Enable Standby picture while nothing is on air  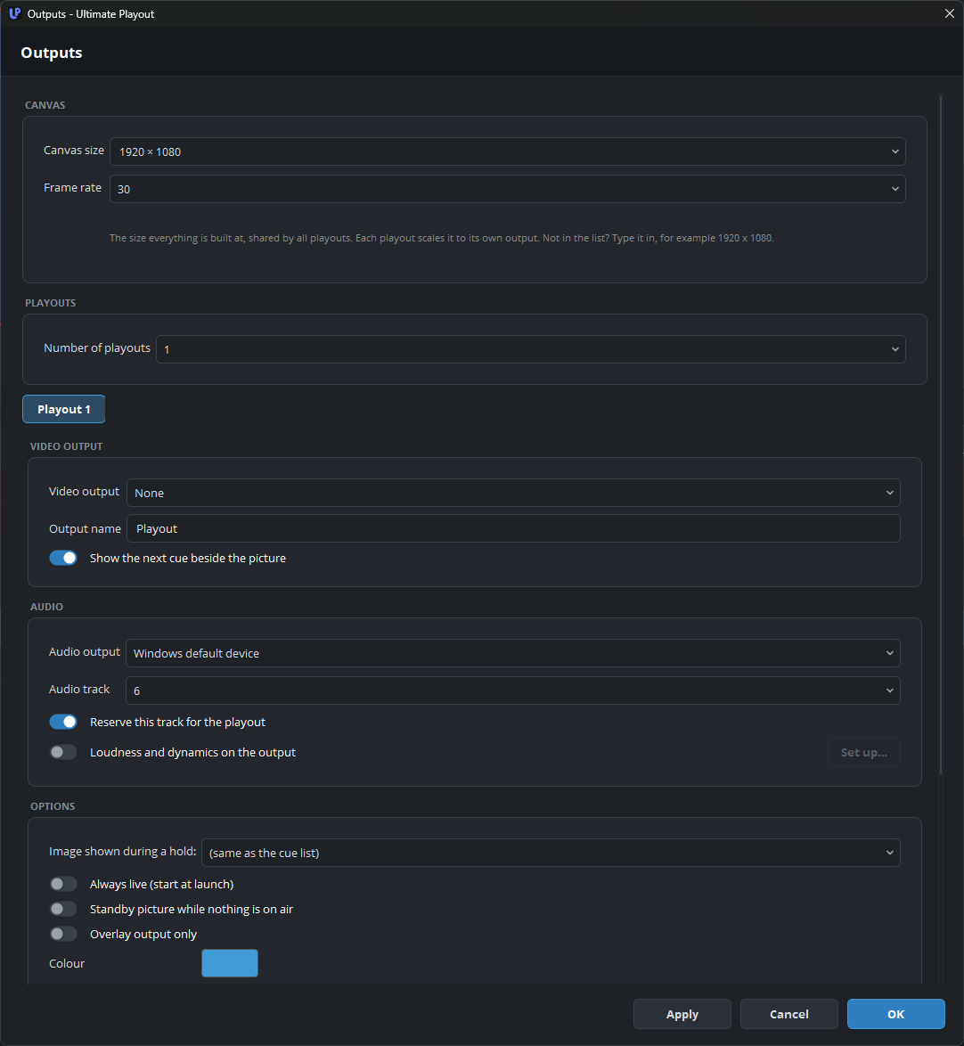point(63,909)
